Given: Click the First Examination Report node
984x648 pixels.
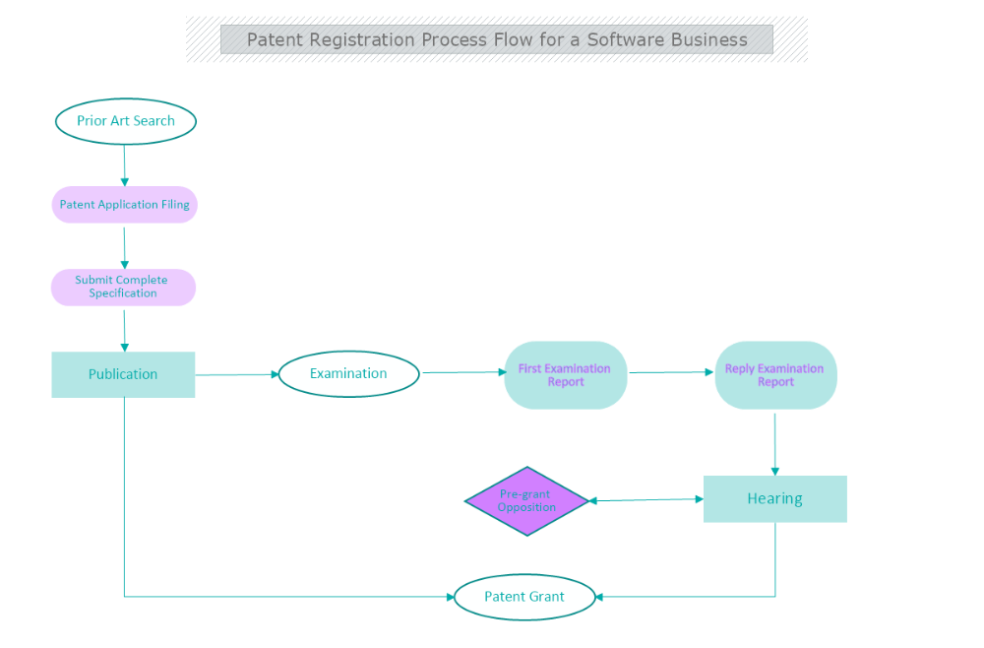Looking at the screenshot, I should coord(565,374).
